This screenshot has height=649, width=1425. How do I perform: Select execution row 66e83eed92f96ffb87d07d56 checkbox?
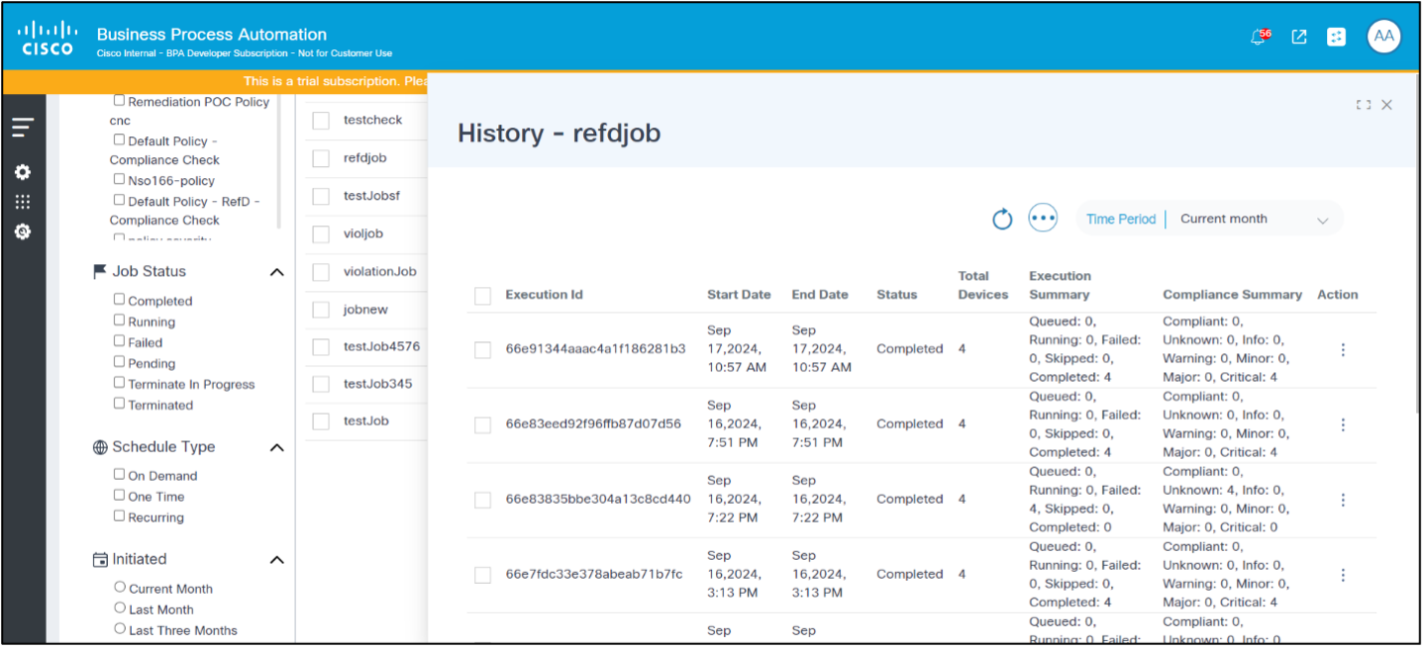coord(483,424)
